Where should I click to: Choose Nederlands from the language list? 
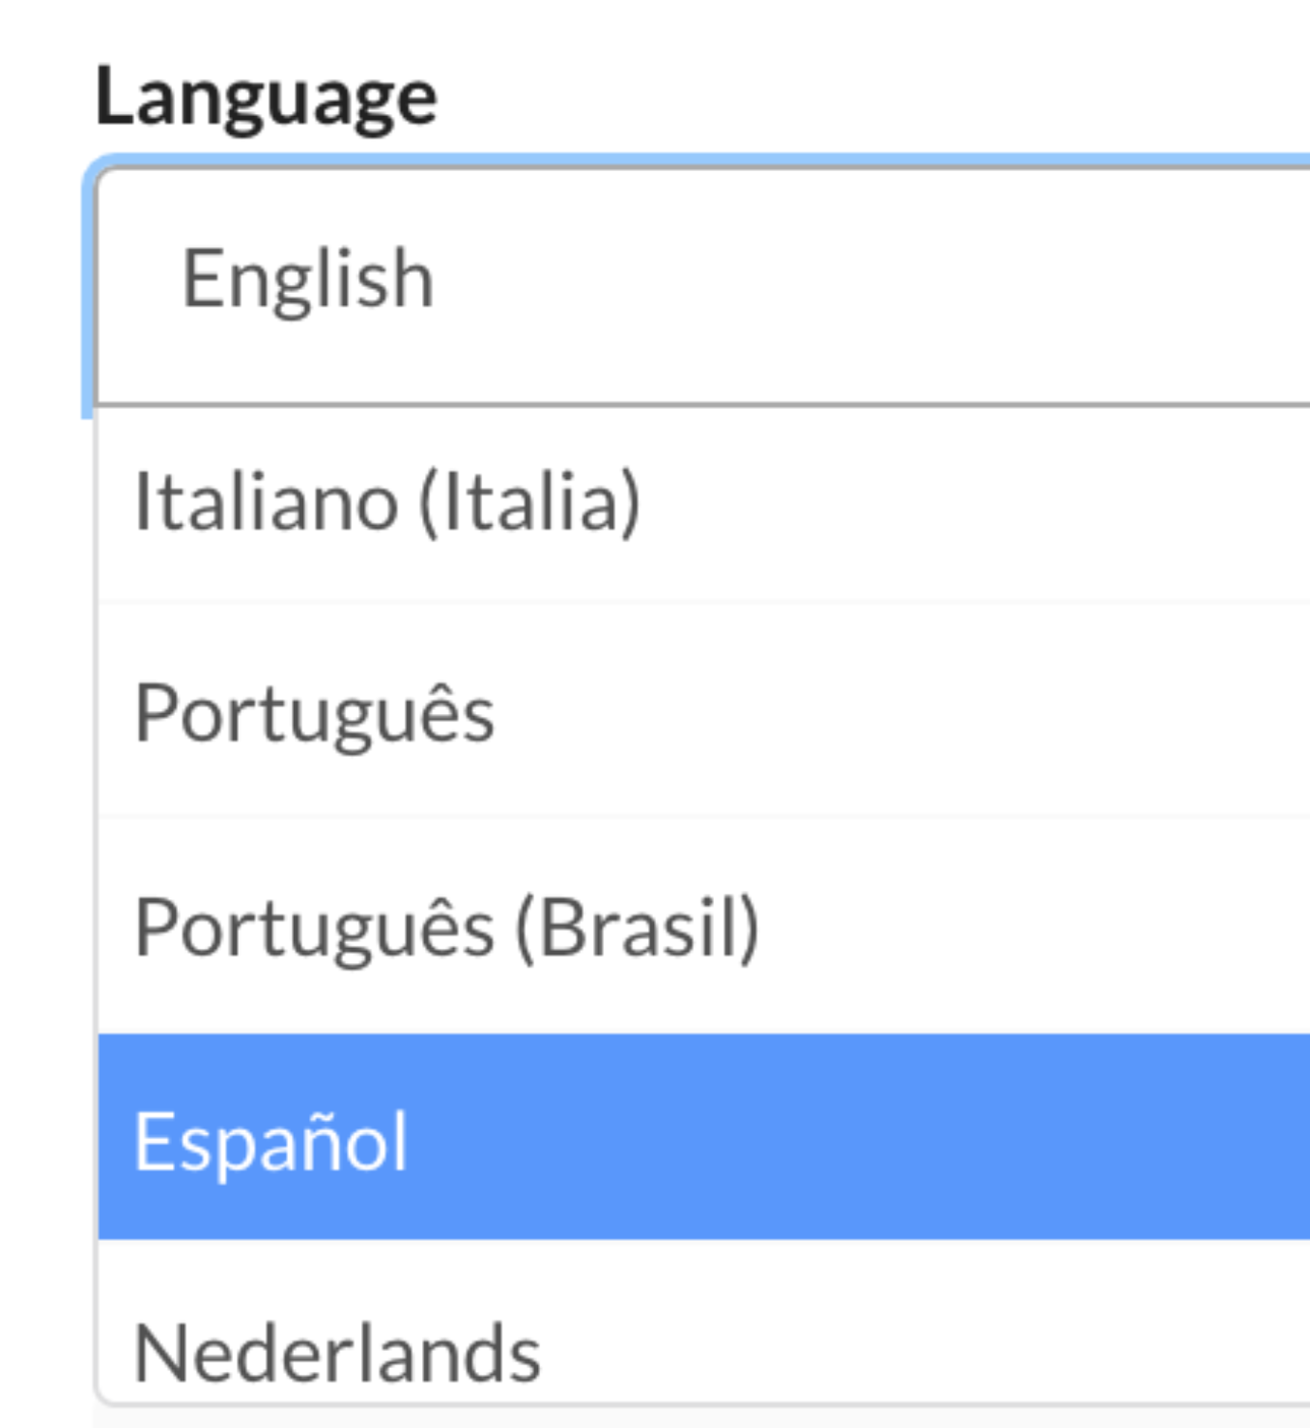[337, 1353]
